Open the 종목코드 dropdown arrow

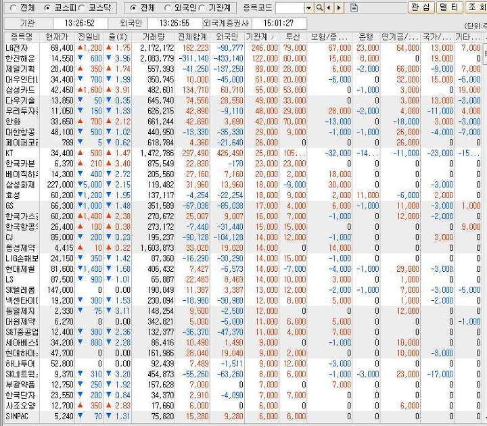[308, 7]
